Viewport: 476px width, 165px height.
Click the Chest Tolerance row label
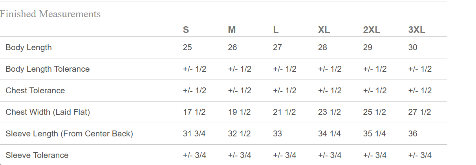click(35, 91)
